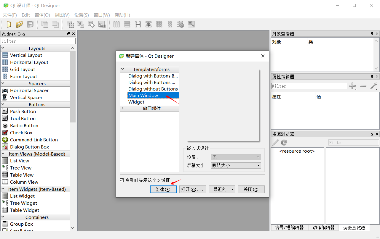380x239 pixels.
Task: Switch to the 信号/槽编辑器 tab
Action: pos(289,227)
